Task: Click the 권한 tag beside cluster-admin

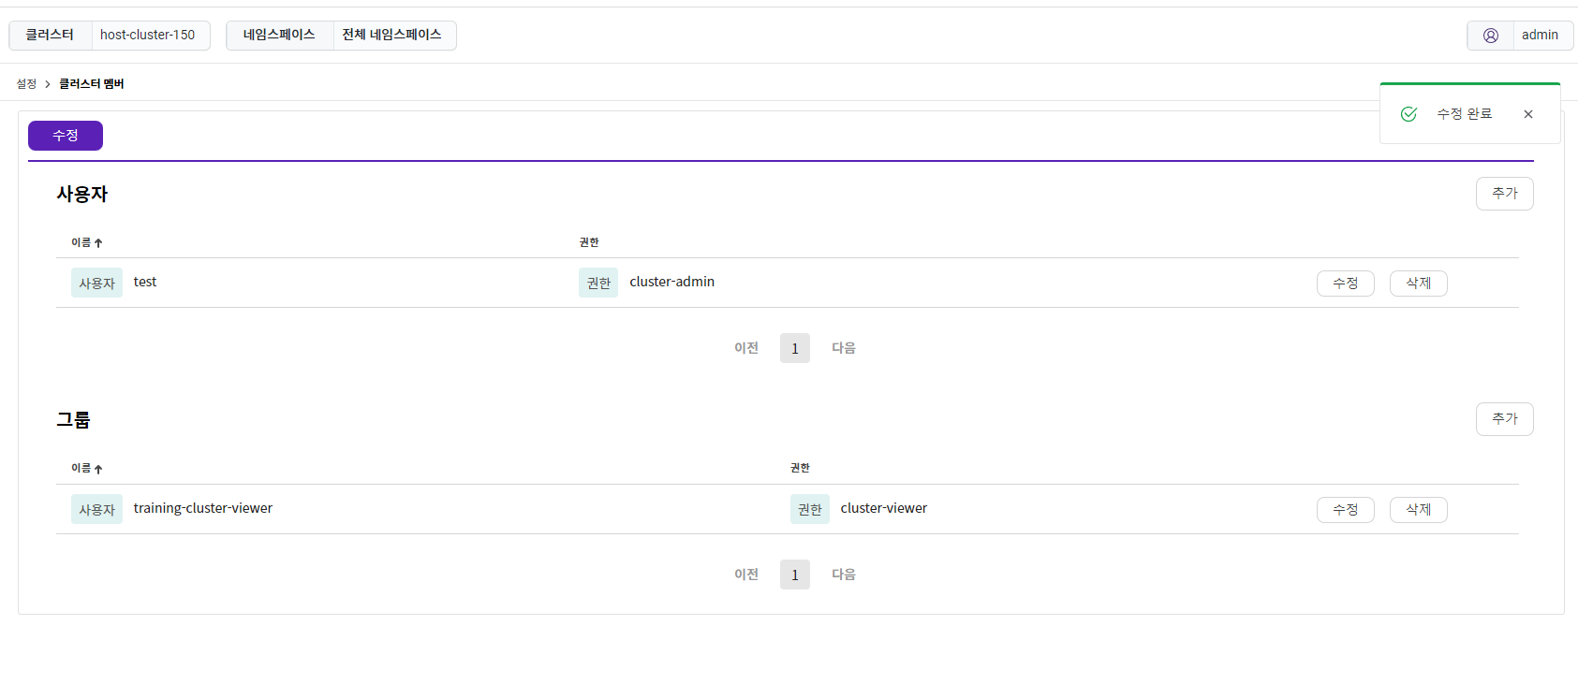Action: tap(598, 283)
